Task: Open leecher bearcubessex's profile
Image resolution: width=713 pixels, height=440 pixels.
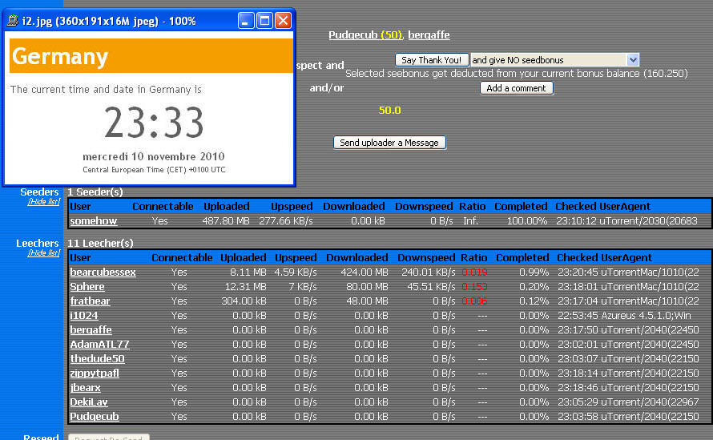Action: (103, 272)
